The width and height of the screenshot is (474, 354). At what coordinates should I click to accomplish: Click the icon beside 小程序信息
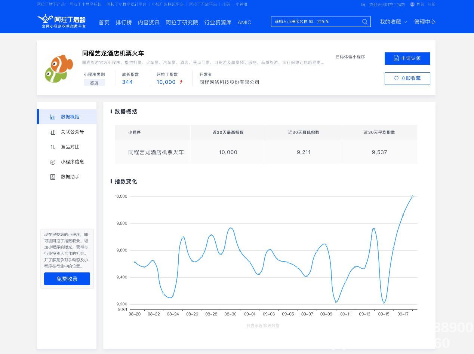(x=53, y=162)
